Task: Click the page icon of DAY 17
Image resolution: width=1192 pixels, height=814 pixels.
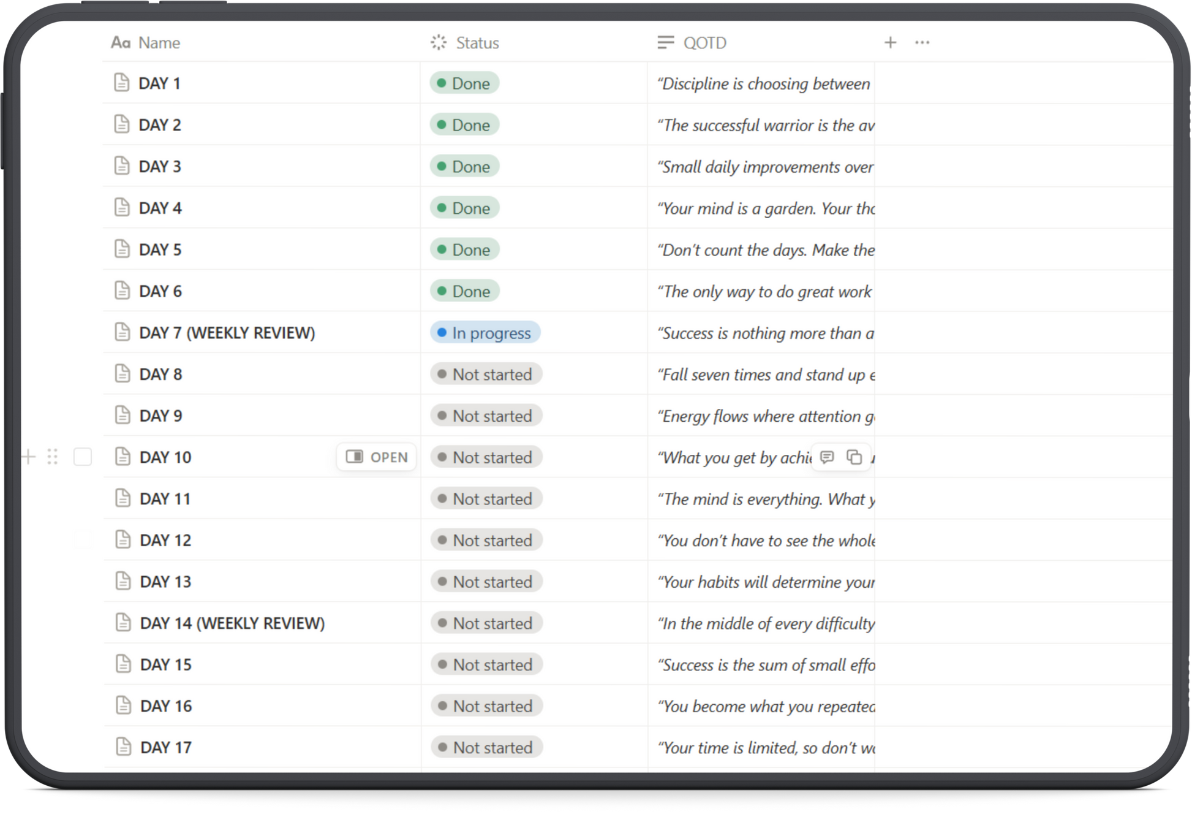Action: coord(123,747)
